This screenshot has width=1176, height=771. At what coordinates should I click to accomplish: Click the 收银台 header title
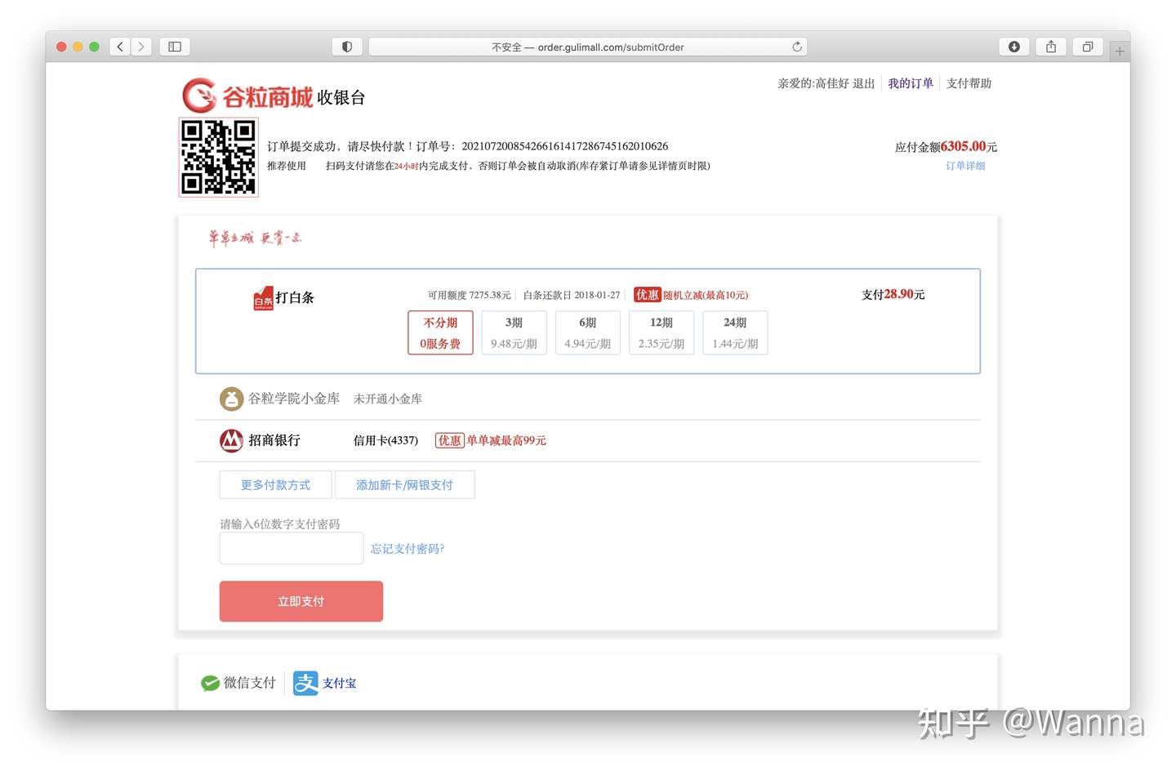coord(341,98)
